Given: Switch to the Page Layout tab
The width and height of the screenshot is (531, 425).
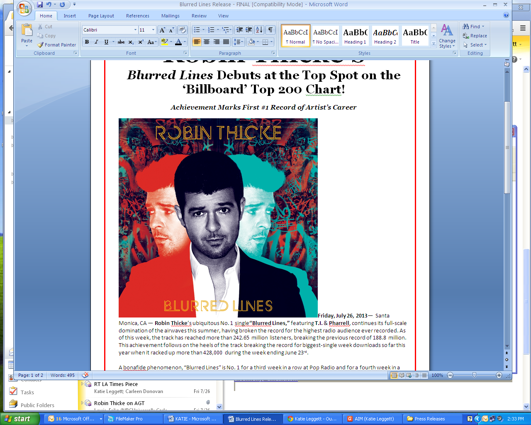Looking at the screenshot, I should point(101,16).
